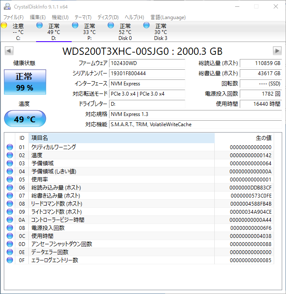Click status orb for attribute 08 リードコマンド数
The height and width of the screenshot is (294, 286).
[x=10, y=204]
